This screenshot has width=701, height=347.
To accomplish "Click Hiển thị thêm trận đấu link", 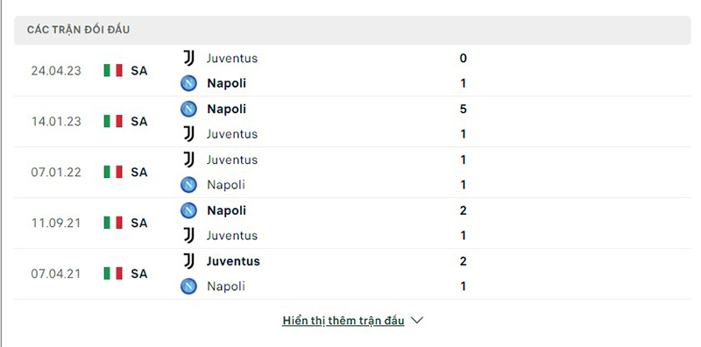I will tap(343, 321).
